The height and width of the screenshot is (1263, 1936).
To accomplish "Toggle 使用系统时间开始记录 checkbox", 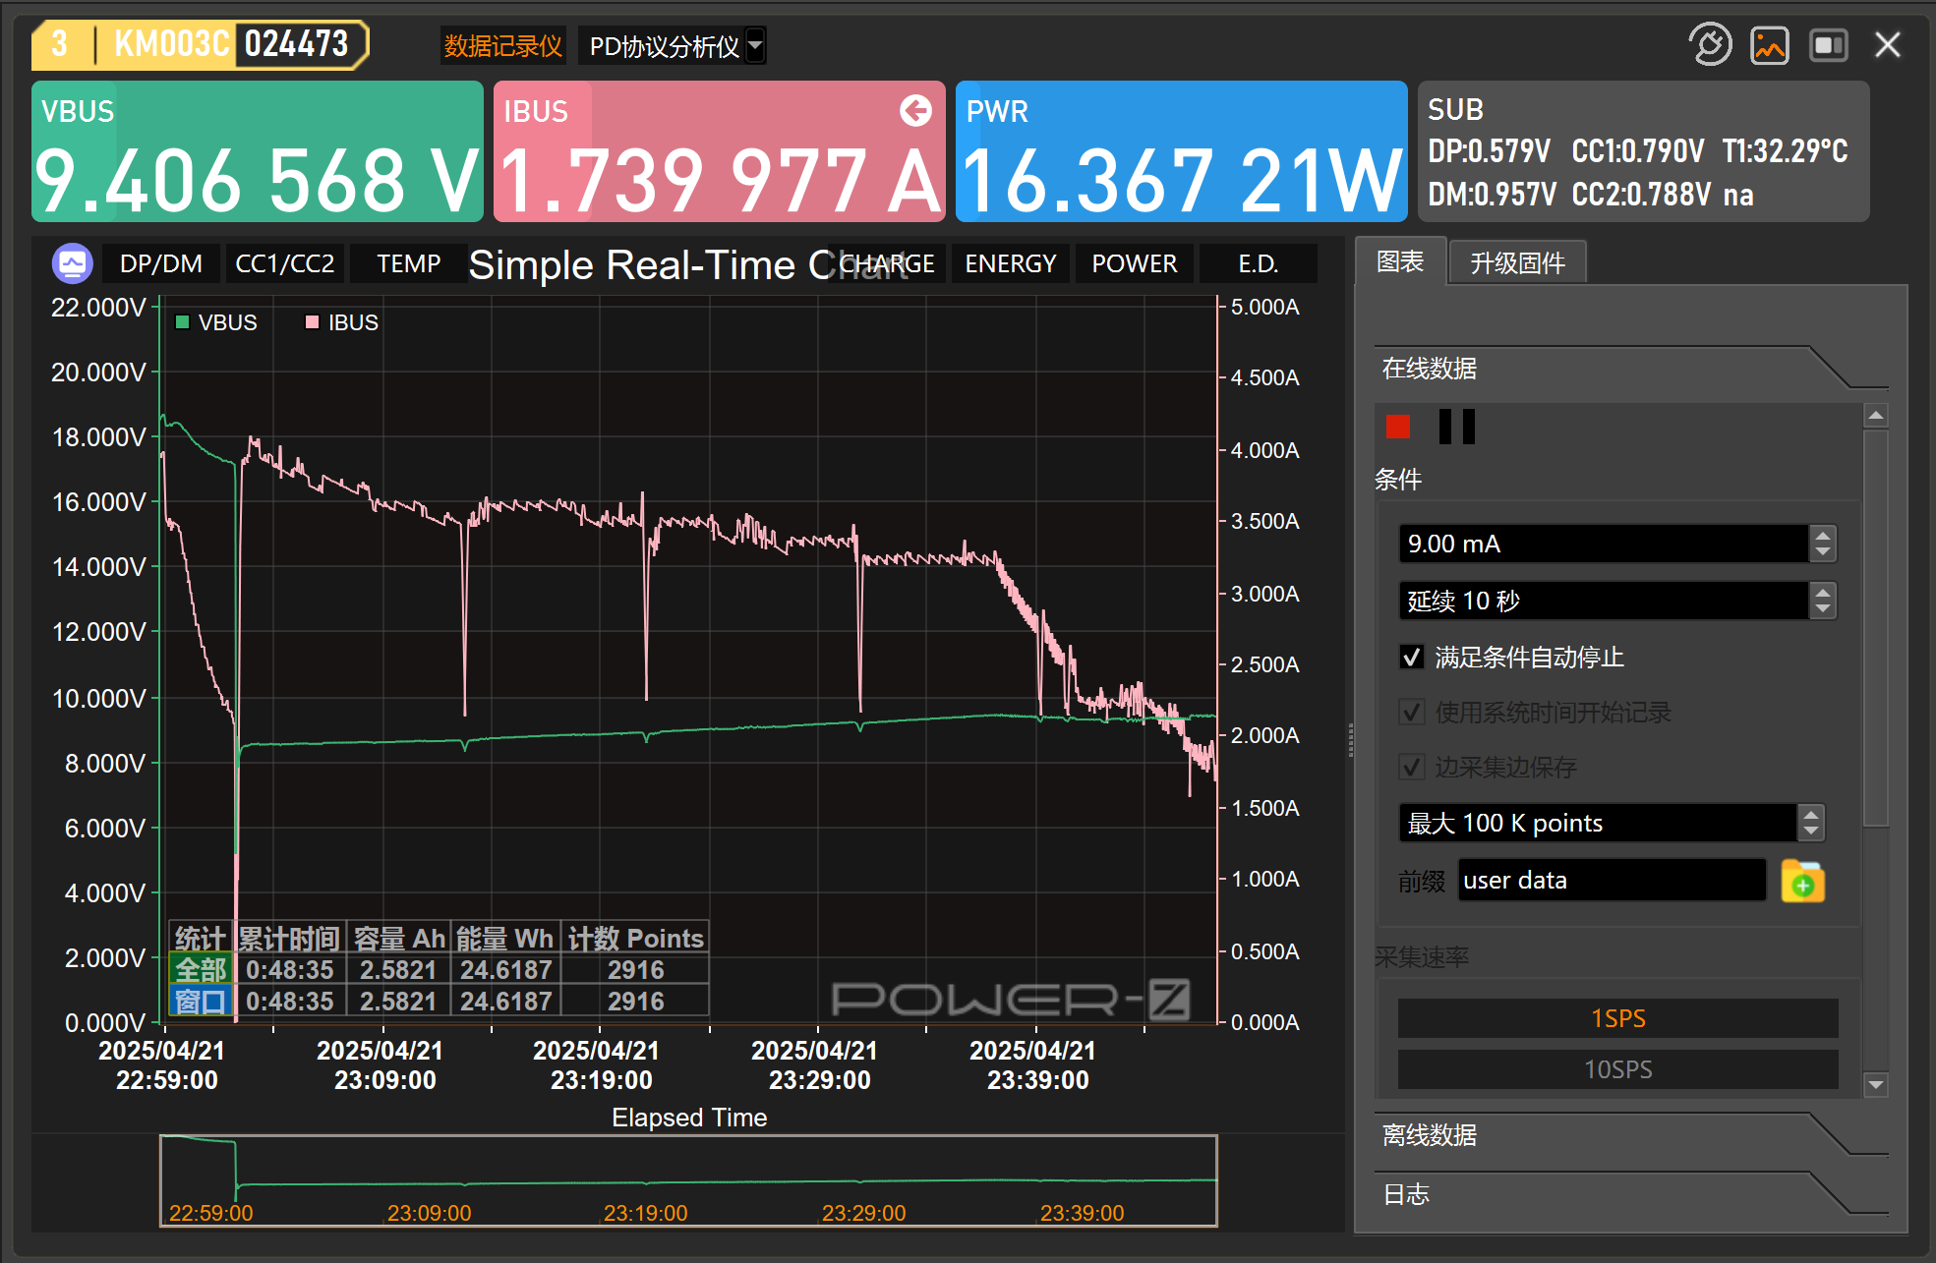I will (1411, 712).
